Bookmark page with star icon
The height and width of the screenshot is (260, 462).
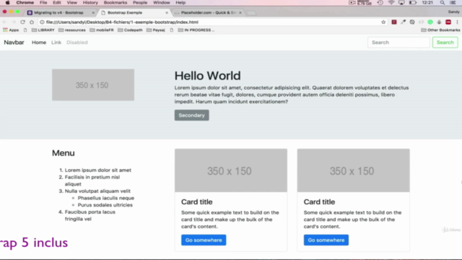point(383,22)
